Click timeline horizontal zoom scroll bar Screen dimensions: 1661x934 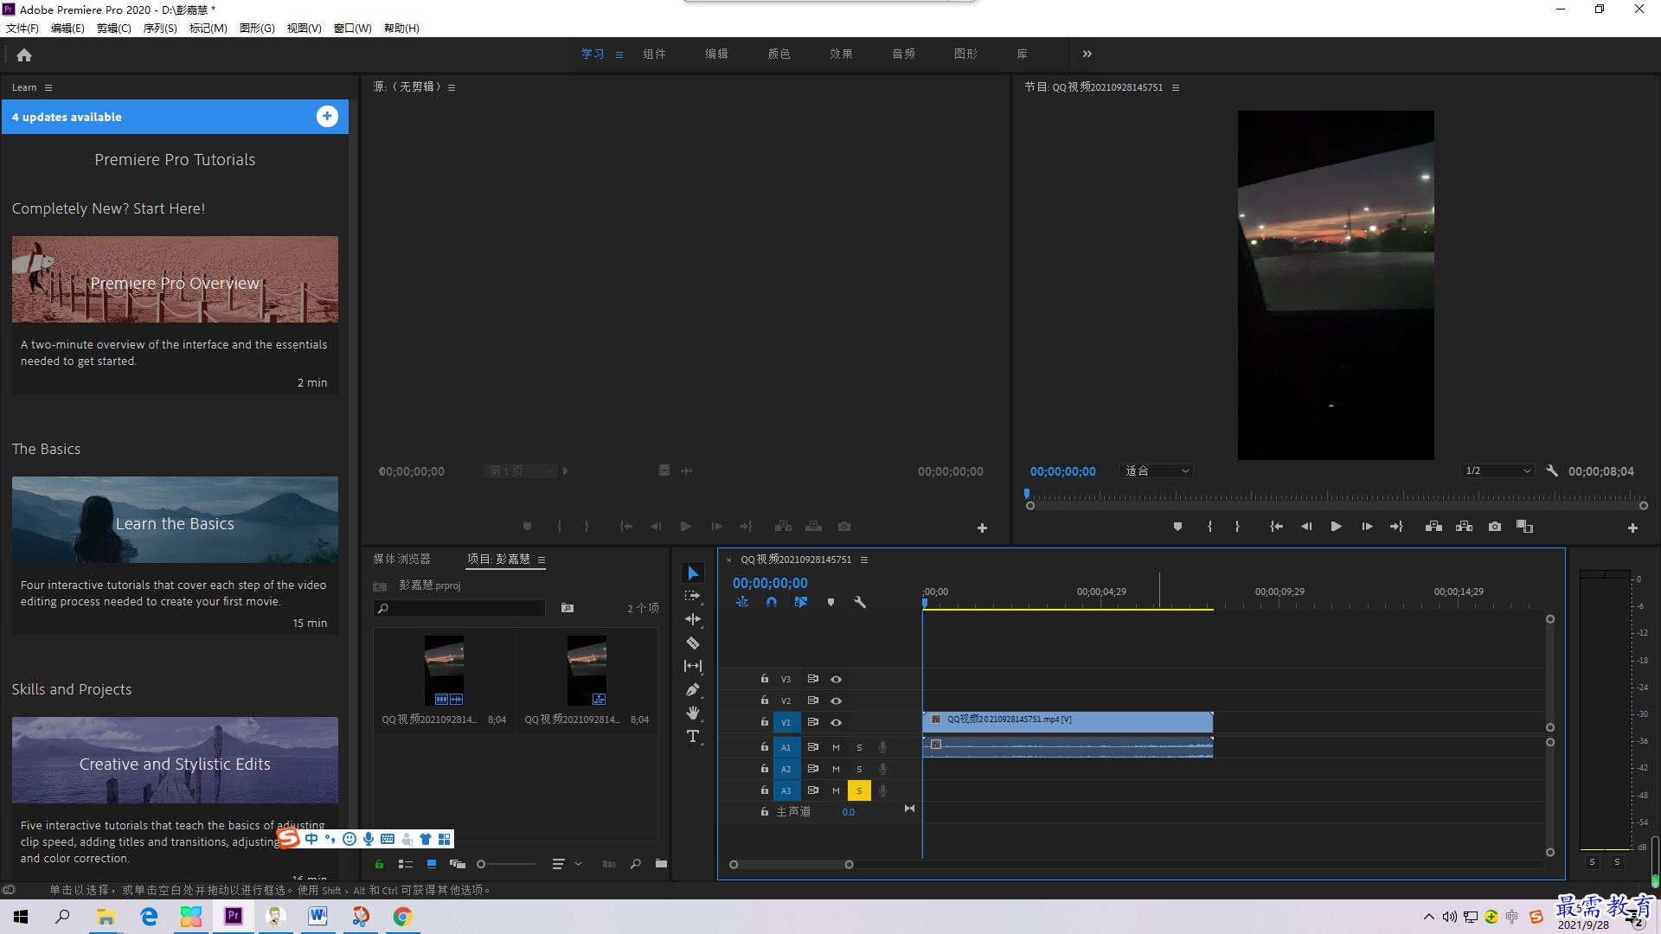(x=791, y=864)
